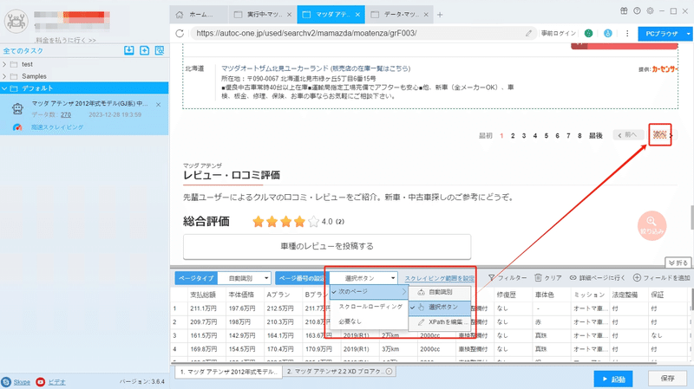Close the マツダ アテンザ 2012年式 task entry
This screenshot has width=694, height=389.
[x=159, y=104]
